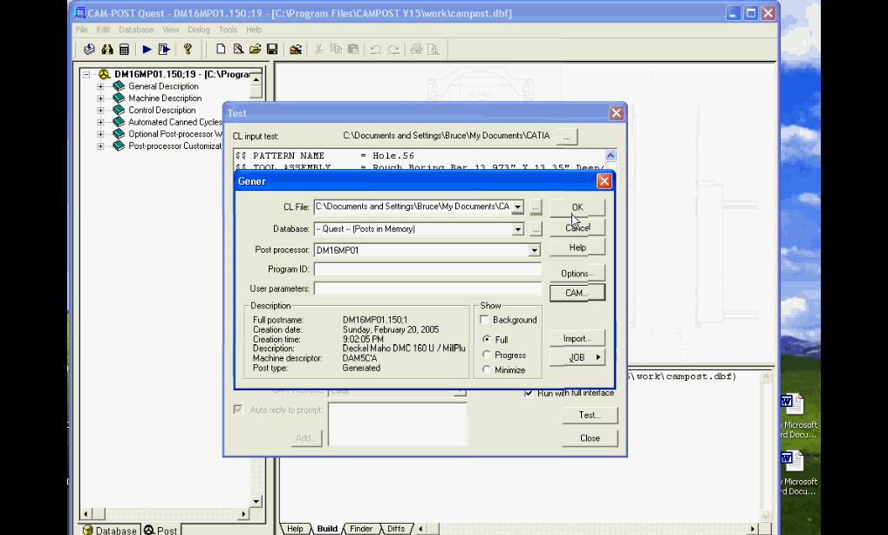Click the redo arrow icon
The image size is (888, 535).
click(393, 49)
